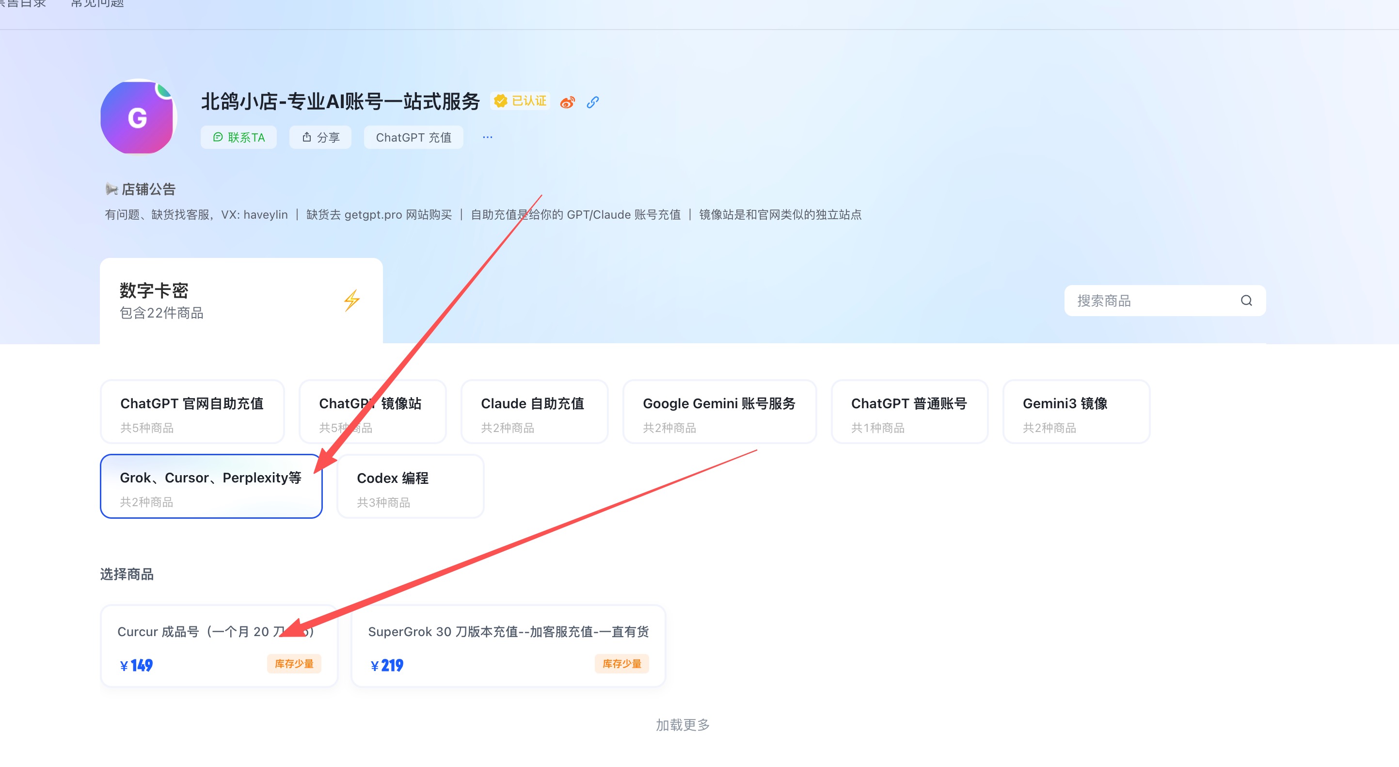Click the verified 已认证 badge
This screenshot has width=1399, height=767.
click(x=520, y=101)
